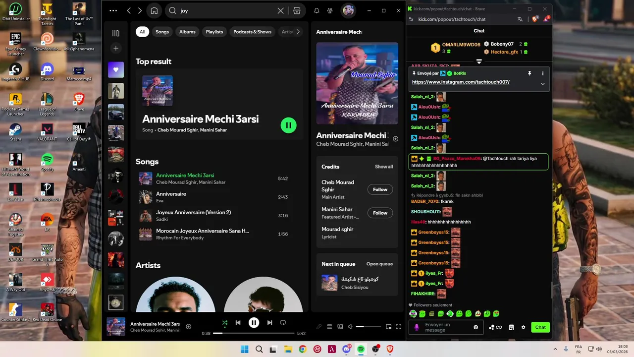
Task: Filter search results by Albums
Action: point(187,32)
